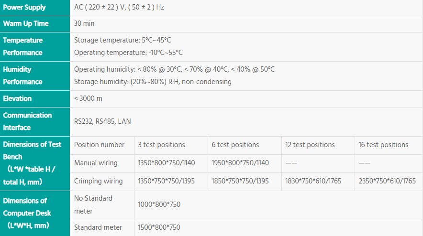Screen dimensions: 423x236
Task: Click the Dimensions of Computer Desk header
Action: point(27,213)
